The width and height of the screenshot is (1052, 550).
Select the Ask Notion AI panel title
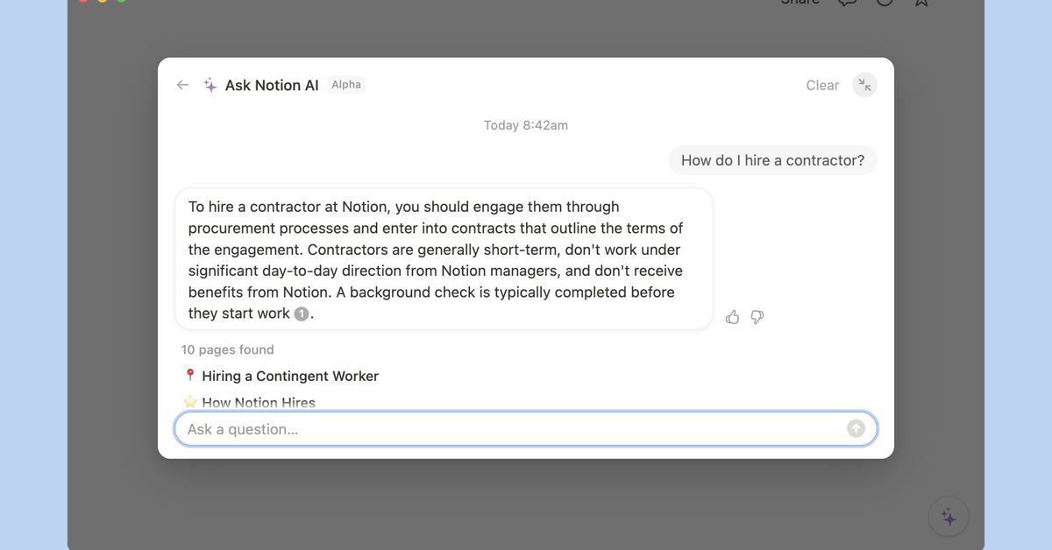coord(274,84)
